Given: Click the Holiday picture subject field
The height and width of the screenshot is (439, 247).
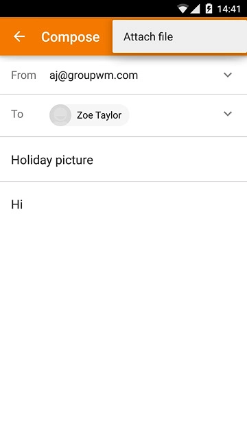Looking at the screenshot, I should [123, 160].
